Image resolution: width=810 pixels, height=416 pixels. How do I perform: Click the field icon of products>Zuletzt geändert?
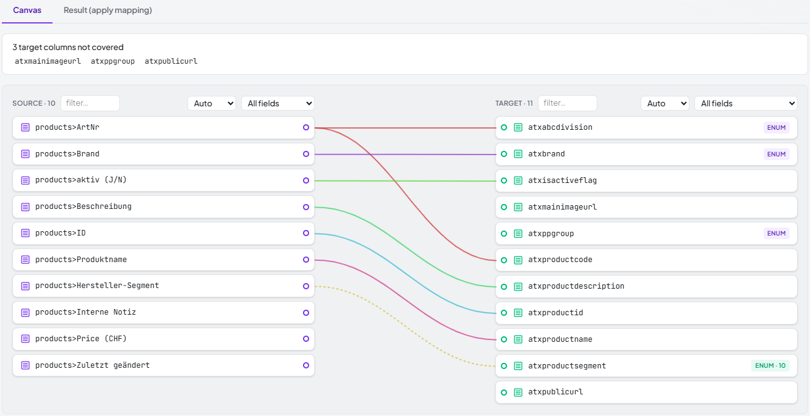click(x=25, y=365)
